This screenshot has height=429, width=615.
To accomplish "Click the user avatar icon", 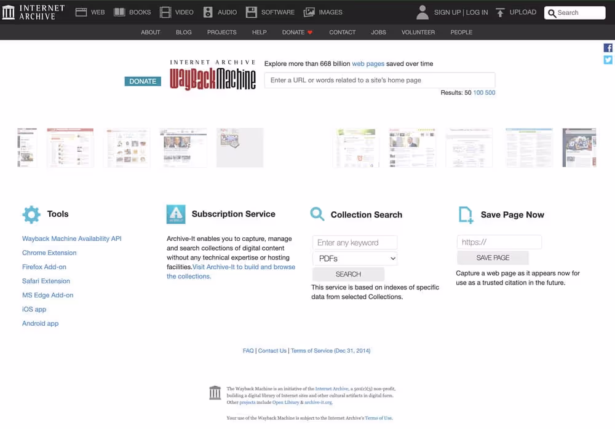I will [423, 12].
